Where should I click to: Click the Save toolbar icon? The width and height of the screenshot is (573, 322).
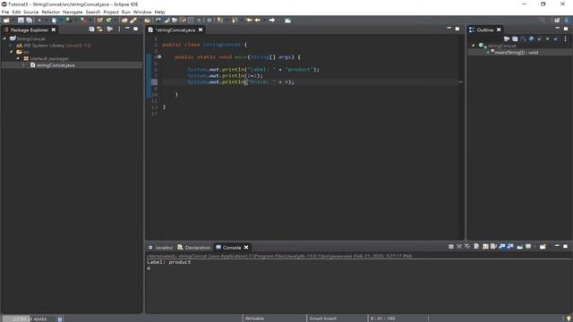coord(21,21)
